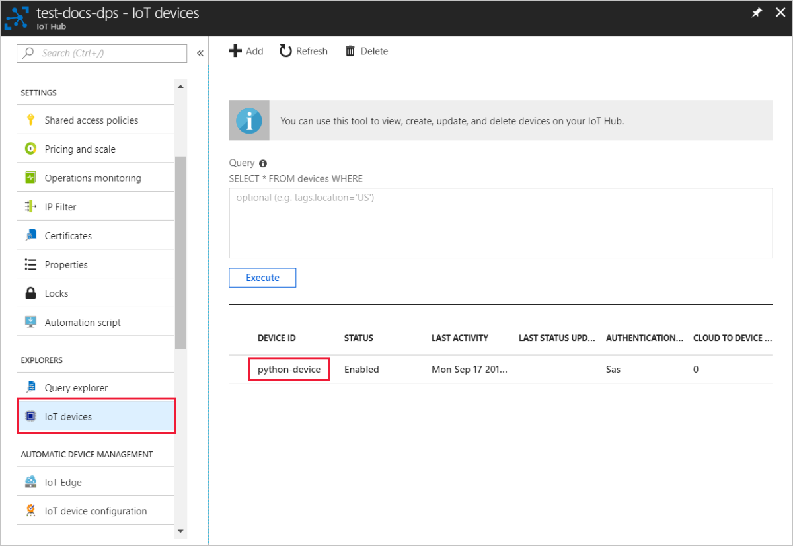View the hub's Properties
Screen dimensions: 793x546
(x=67, y=264)
